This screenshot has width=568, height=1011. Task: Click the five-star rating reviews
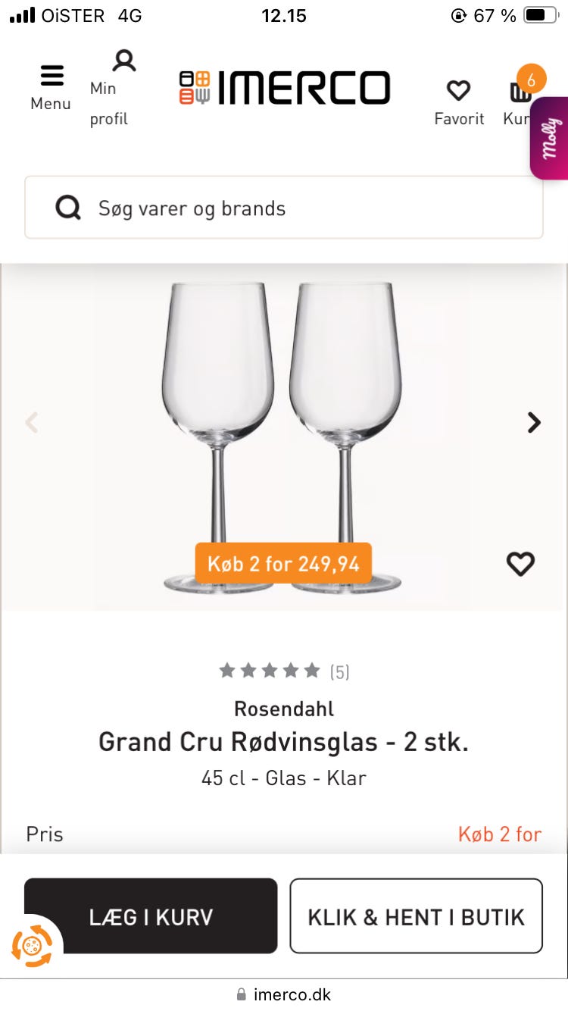tap(284, 671)
